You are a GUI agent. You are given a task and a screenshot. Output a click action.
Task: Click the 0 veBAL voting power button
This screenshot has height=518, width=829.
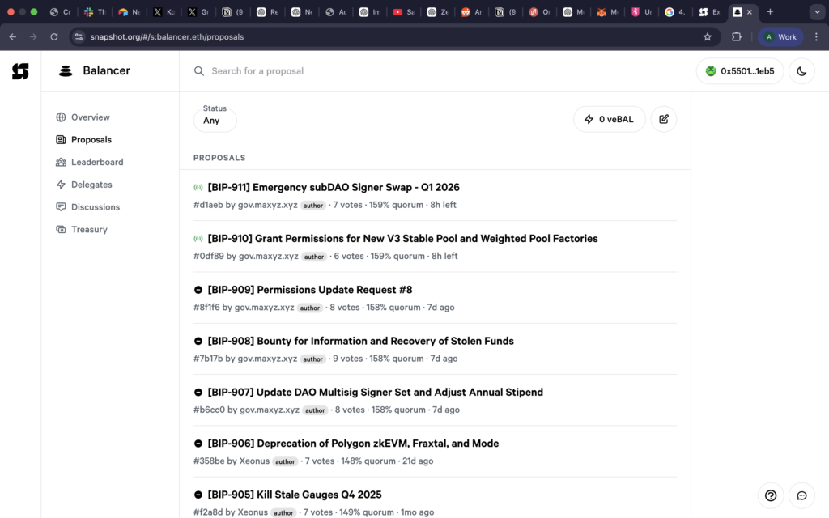coord(609,119)
